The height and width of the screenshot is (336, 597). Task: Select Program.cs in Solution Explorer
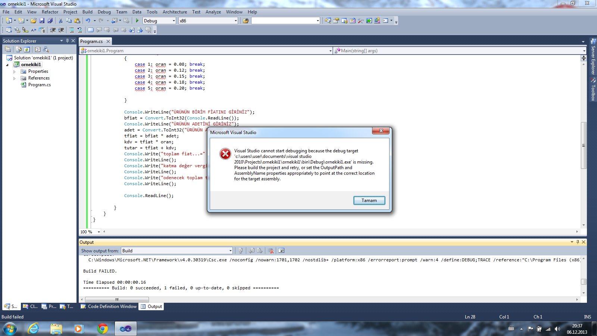click(40, 85)
